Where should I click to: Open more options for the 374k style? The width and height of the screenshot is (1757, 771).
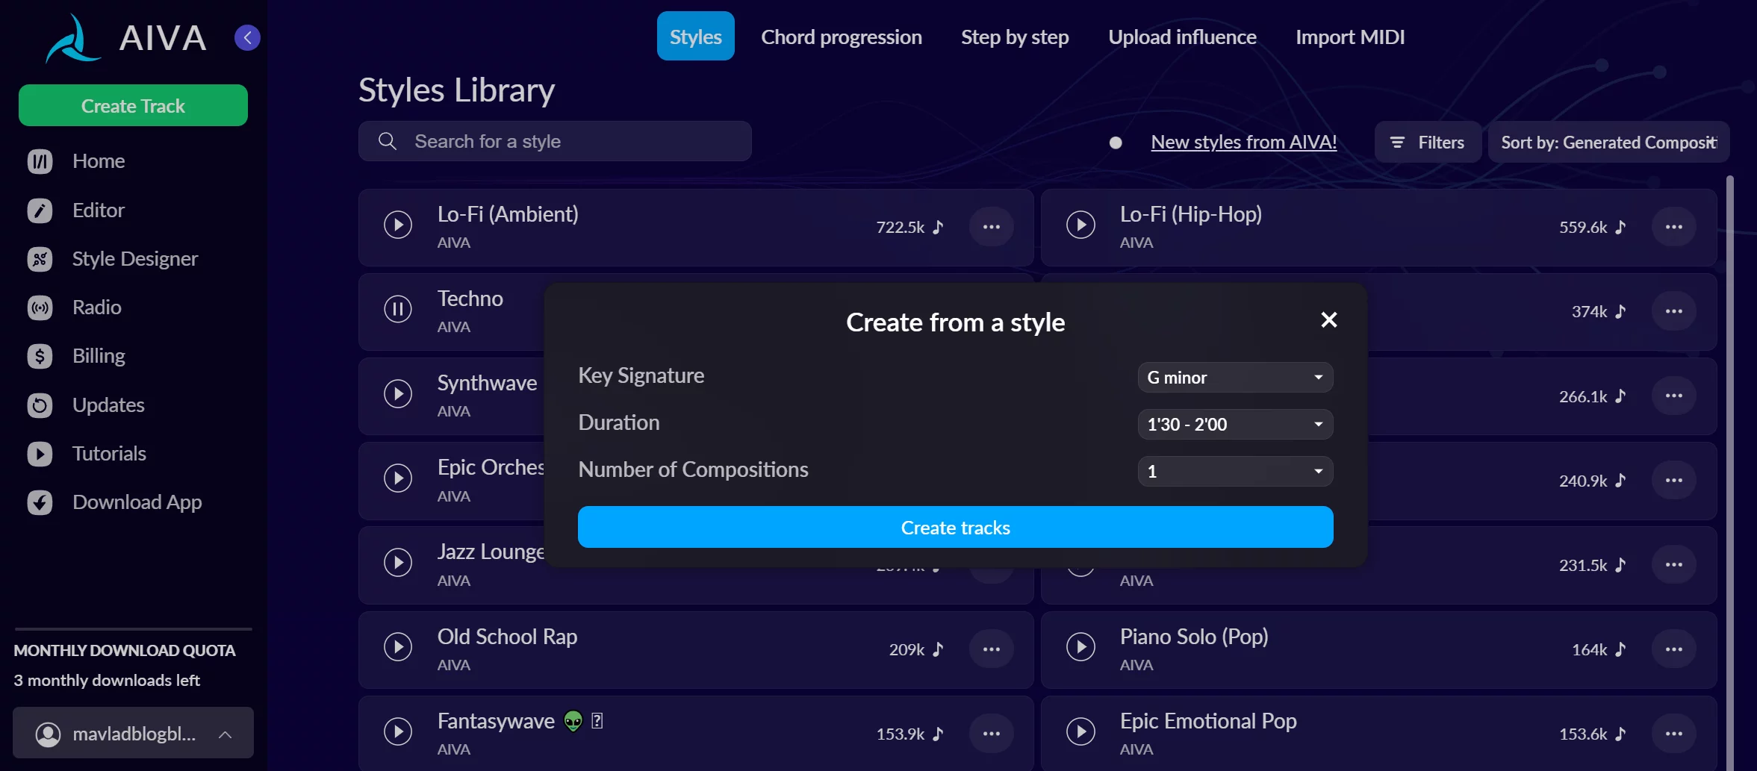point(1674,311)
